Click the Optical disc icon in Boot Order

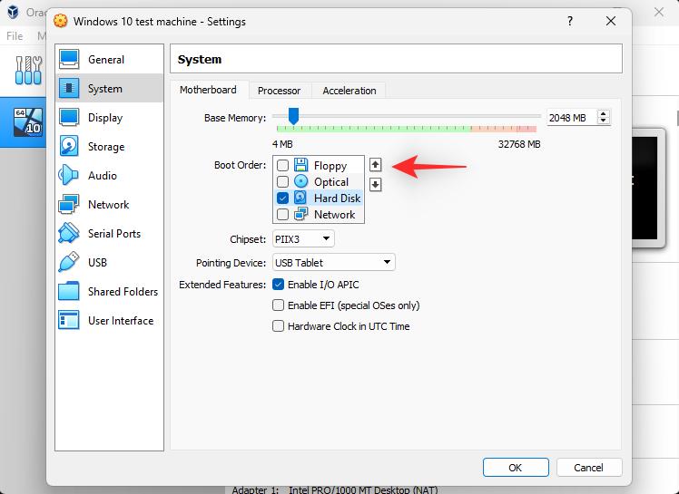click(x=301, y=181)
